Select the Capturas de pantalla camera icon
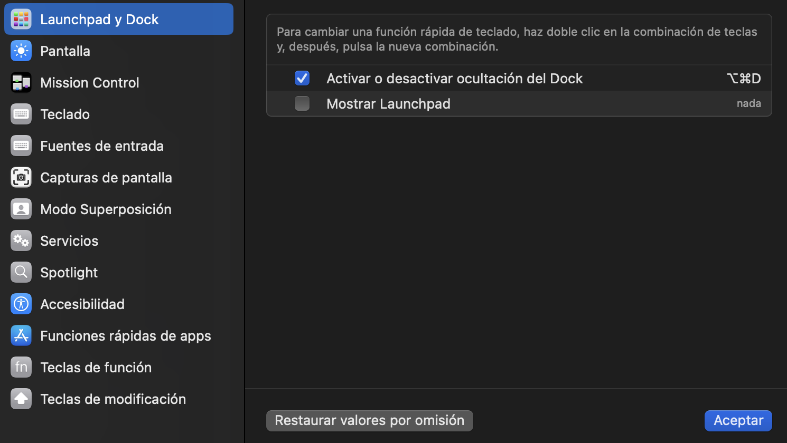Screen dimensions: 787x443 (21, 178)
